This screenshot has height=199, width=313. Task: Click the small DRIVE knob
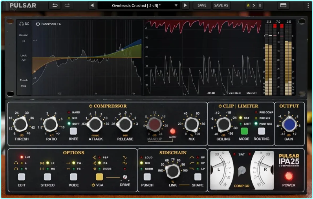125,177
